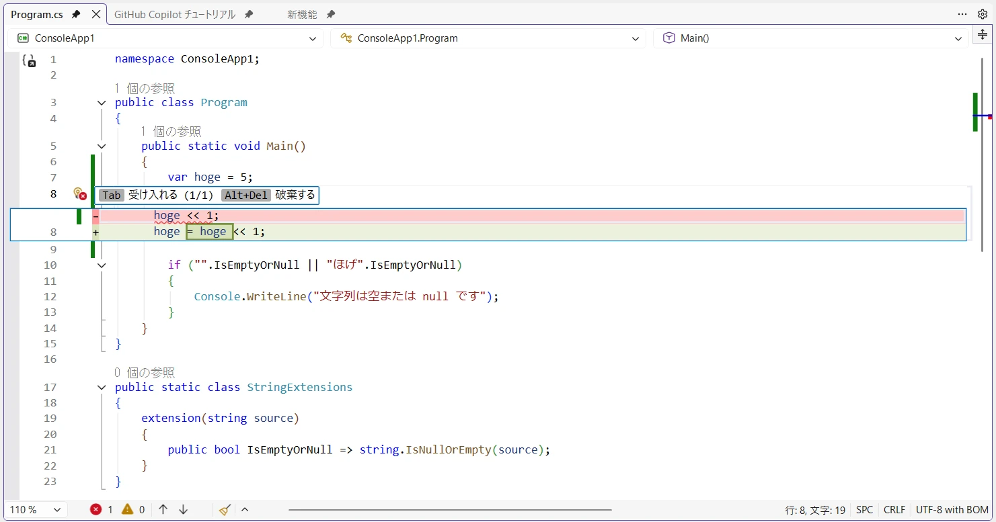The height and width of the screenshot is (522, 996).
Task: Click Alt+Del 破棄する to dismiss suggestion
Action: tap(268, 195)
